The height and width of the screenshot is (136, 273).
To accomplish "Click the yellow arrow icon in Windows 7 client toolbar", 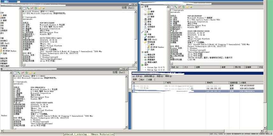I will (191, 7).
